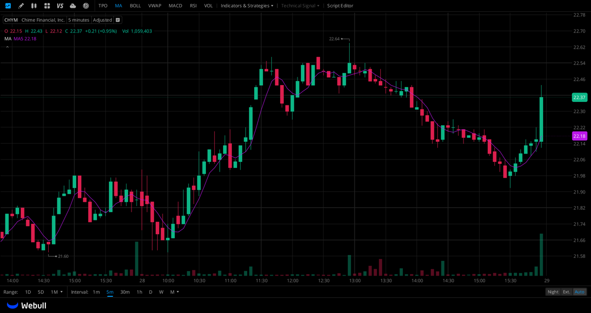Screen dimensions: 591x313
Task: Toggle the Auto scale button
Action: [580, 292]
